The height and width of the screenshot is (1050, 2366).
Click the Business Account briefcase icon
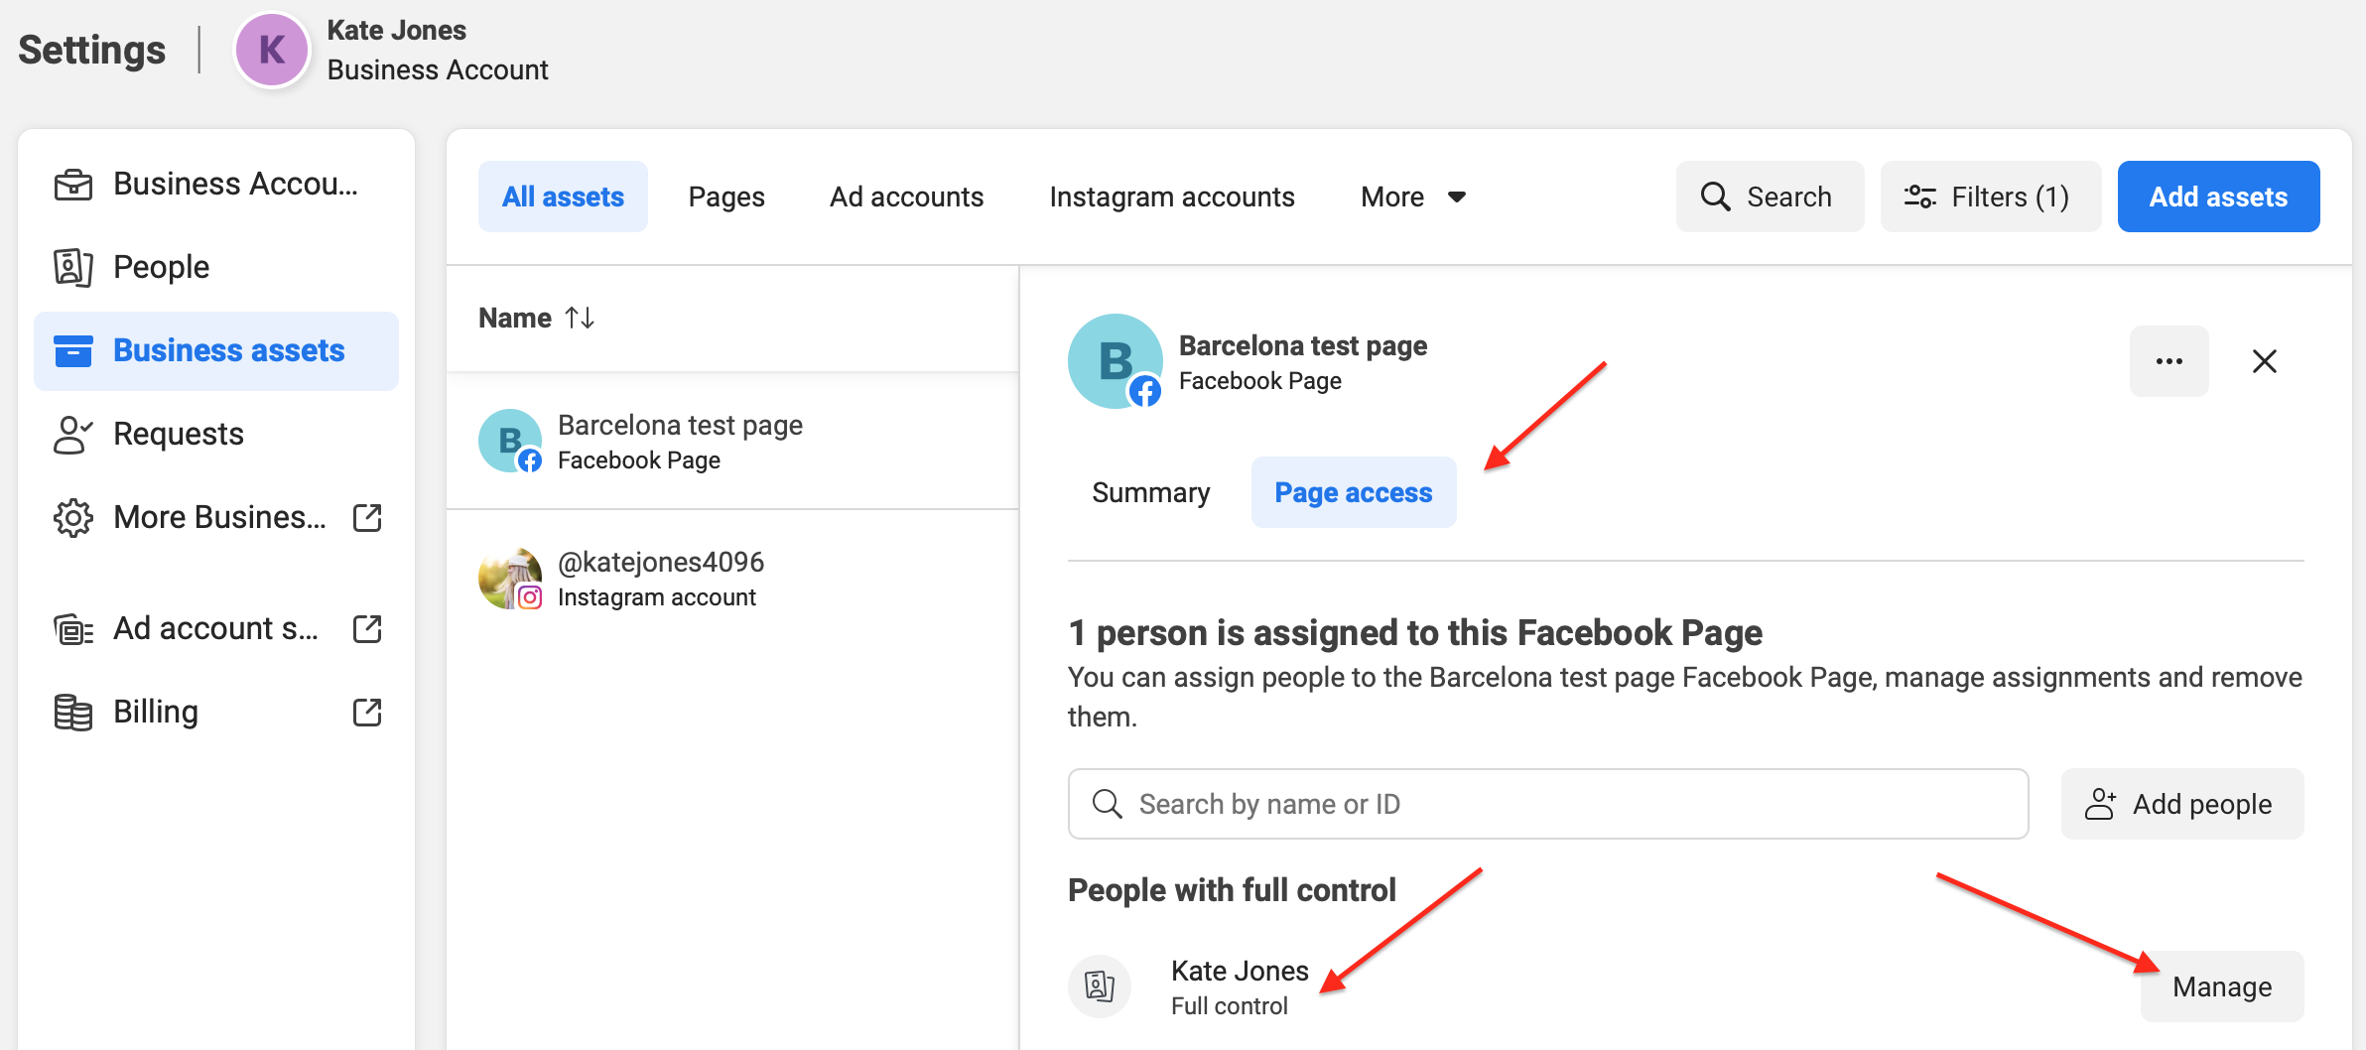pyautogui.click(x=72, y=185)
